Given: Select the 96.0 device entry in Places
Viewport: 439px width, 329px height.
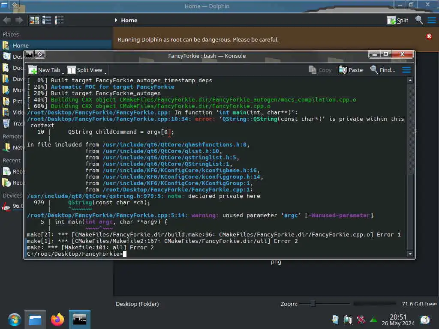Looking at the screenshot, I should click(x=13, y=206).
